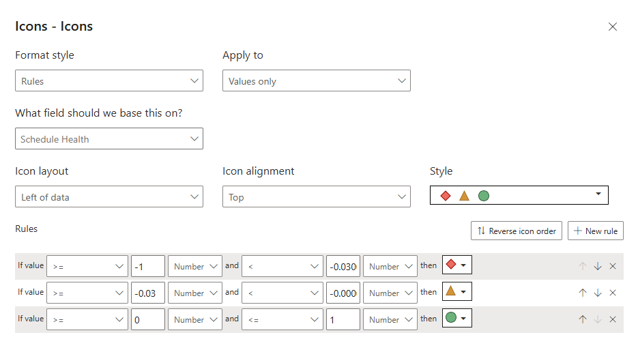Open the Apply to dropdown showing Values only
Image resolution: width=638 pixels, height=350 pixels.
click(x=316, y=81)
